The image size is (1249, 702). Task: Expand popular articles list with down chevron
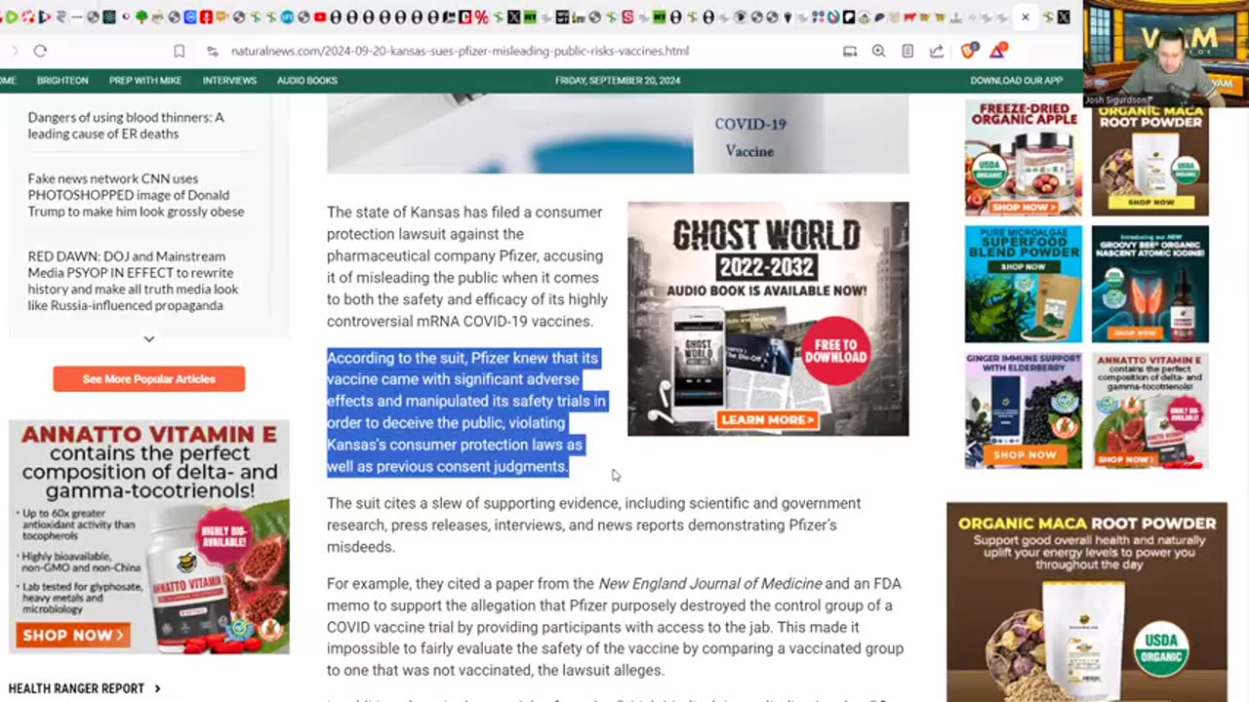(148, 339)
